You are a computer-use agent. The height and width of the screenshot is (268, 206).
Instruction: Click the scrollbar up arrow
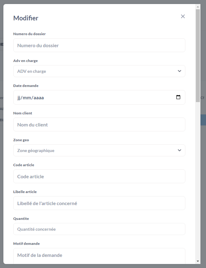(198, 7)
